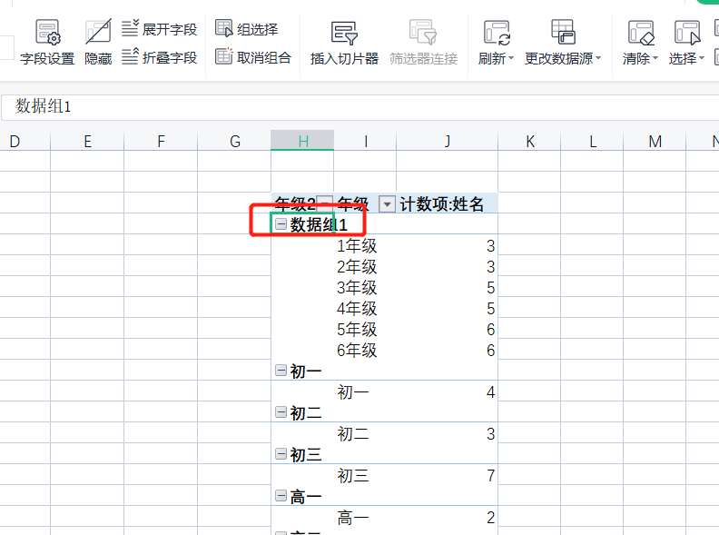The height and width of the screenshot is (535, 719).
Task: Select column E header
Action: coord(87,141)
